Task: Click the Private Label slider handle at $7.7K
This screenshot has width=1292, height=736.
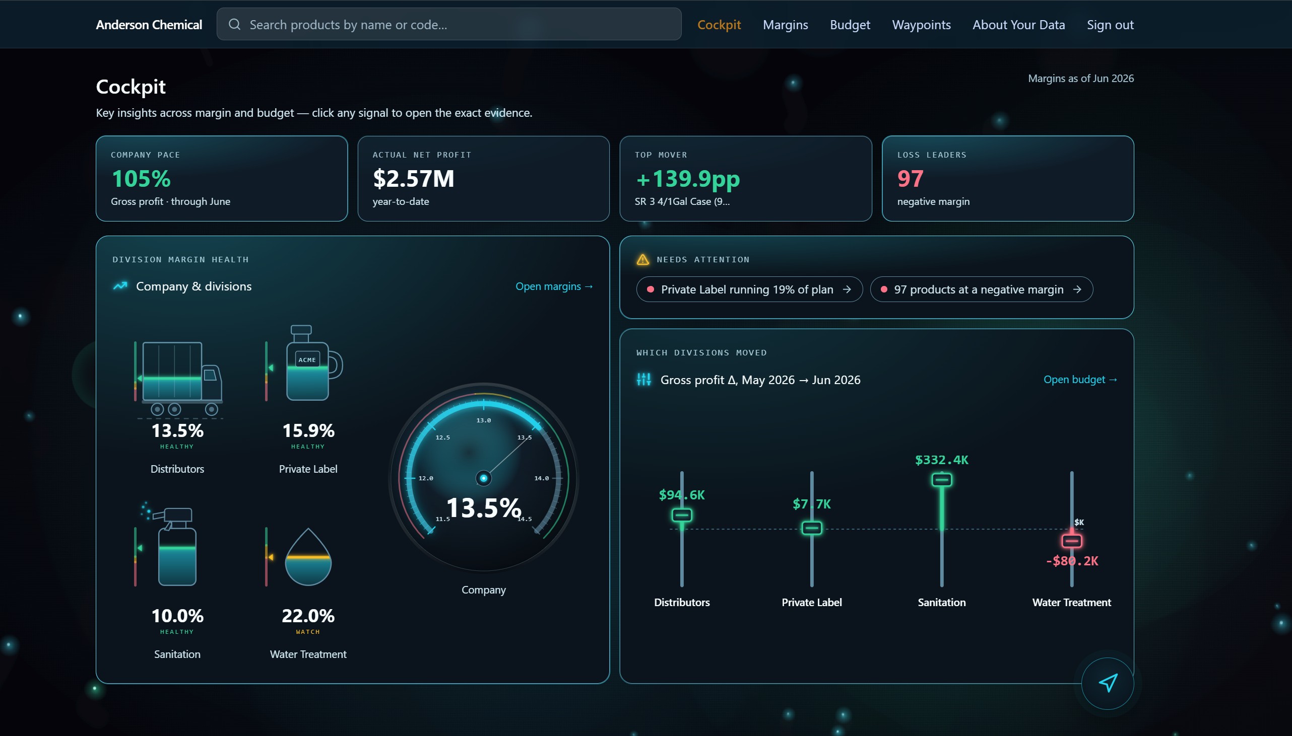Action: pyautogui.click(x=812, y=528)
